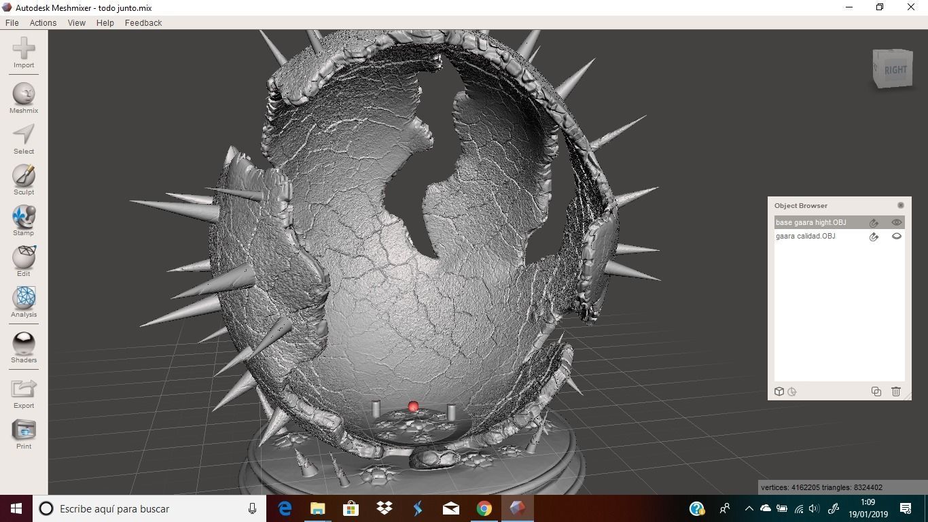The image size is (928, 522).
Task: Open the Wi-Fi network flyout
Action: click(799, 508)
